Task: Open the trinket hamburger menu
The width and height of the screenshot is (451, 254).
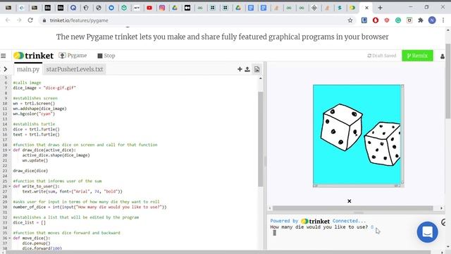Action: (4, 56)
